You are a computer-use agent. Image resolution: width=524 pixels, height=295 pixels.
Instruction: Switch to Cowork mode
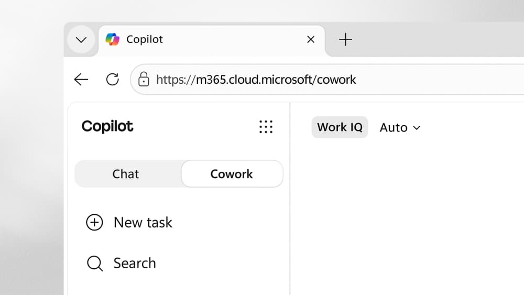[232, 174]
